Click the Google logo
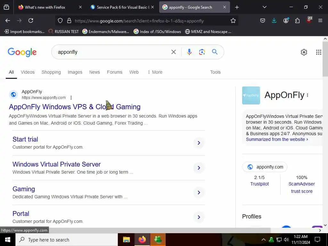The width and height of the screenshot is (328, 246). [22, 52]
